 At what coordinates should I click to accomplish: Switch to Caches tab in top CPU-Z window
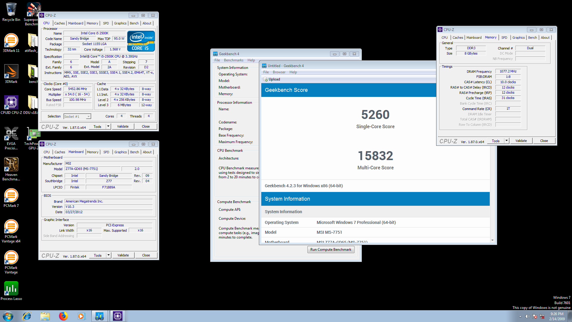pos(59,23)
